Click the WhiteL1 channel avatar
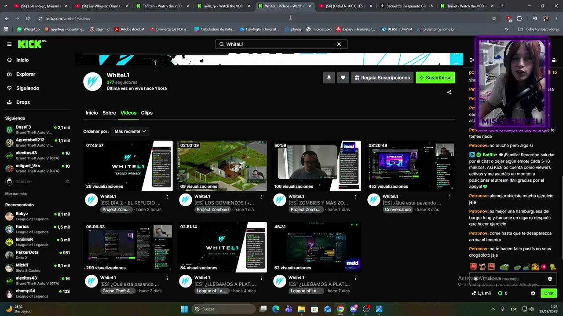 pyautogui.click(x=93, y=82)
